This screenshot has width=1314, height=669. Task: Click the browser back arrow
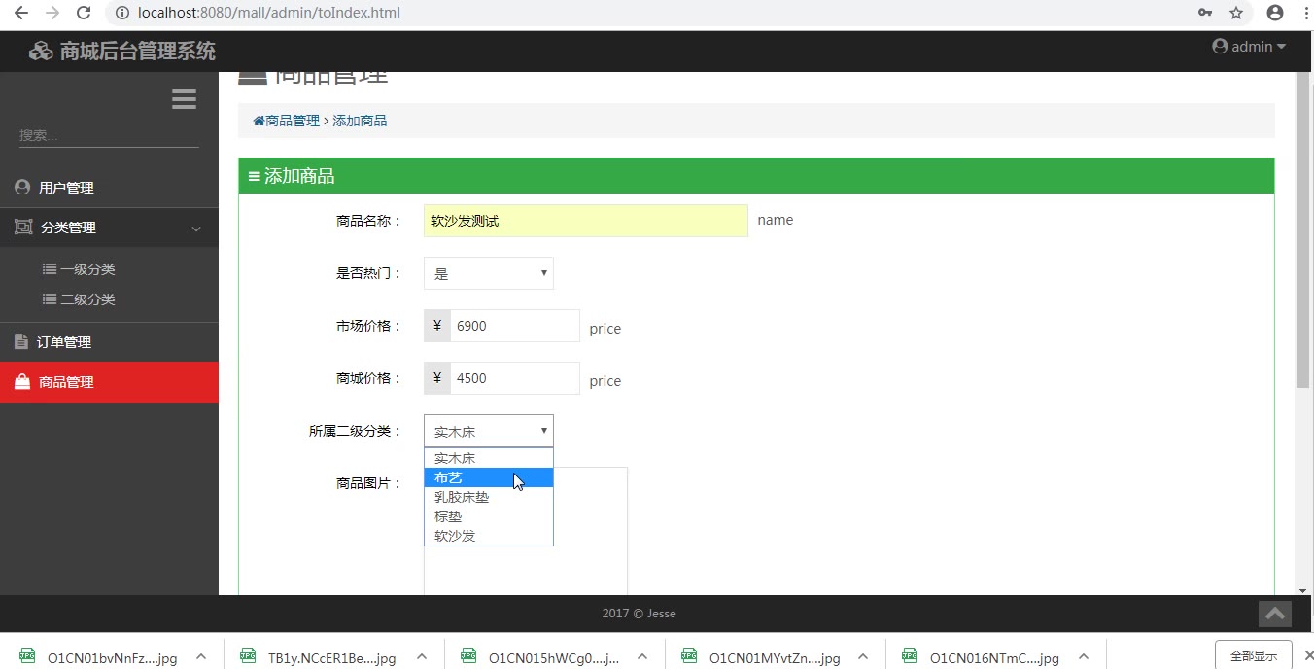[x=20, y=13]
